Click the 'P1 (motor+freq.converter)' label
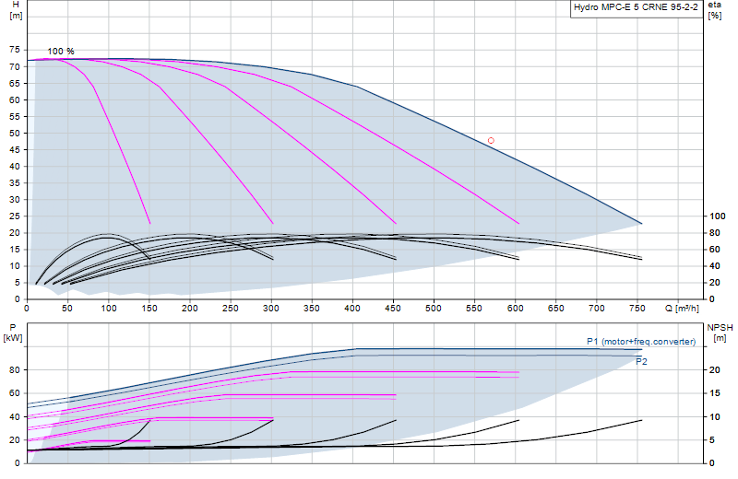This screenshot has width=738, height=479. pos(641,342)
